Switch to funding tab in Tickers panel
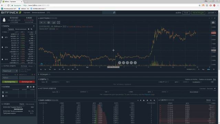 tap(21, 29)
